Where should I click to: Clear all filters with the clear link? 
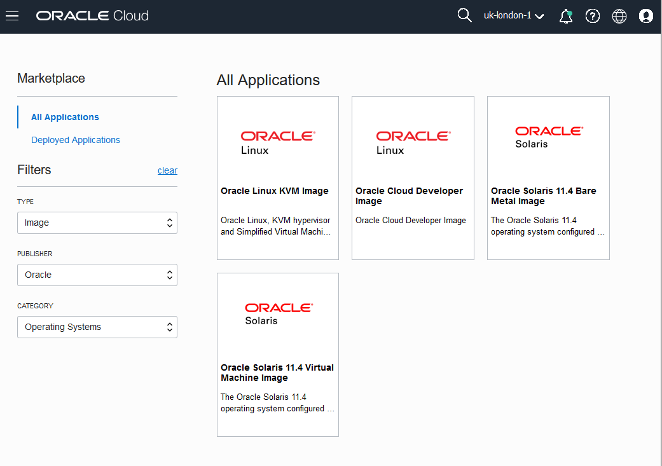click(167, 170)
